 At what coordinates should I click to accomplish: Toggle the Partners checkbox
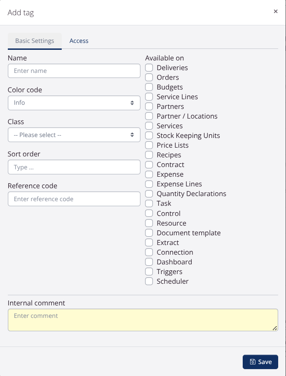pyautogui.click(x=149, y=106)
